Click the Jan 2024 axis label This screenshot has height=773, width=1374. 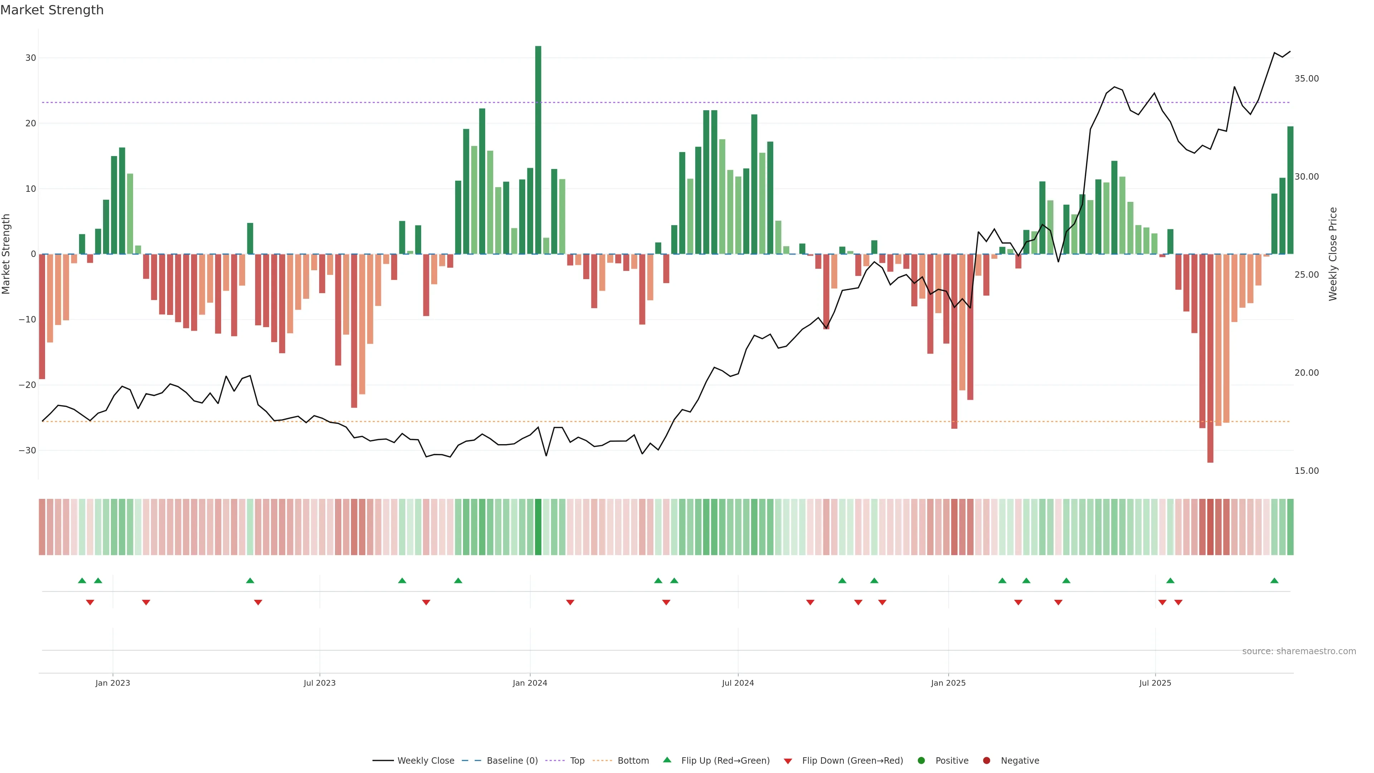point(530,683)
